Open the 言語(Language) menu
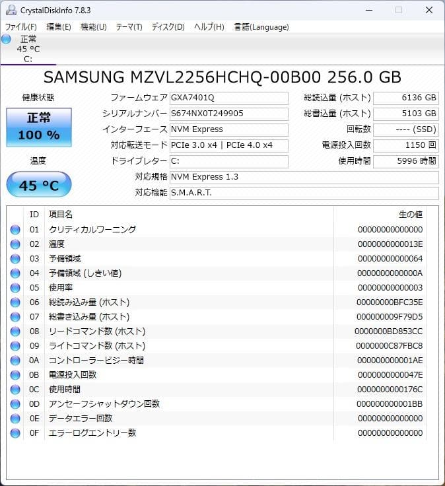 pyautogui.click(x=261, y=27)
